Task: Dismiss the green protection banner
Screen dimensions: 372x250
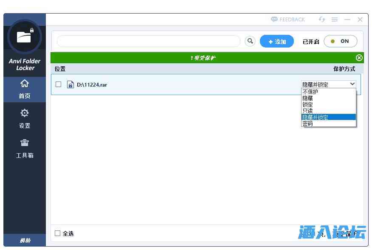Action: [360, 58]
